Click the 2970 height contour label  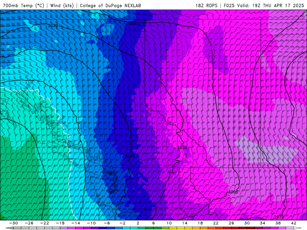(x=279, y=217)
